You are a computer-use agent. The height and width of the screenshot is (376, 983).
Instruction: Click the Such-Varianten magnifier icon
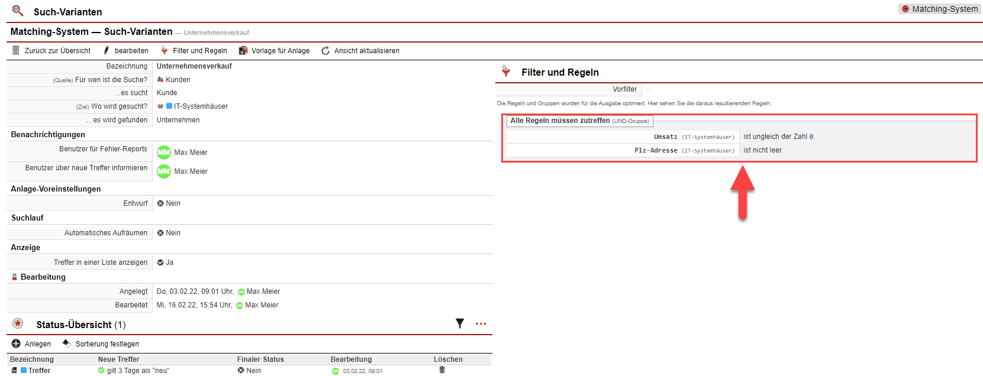(x=18, y=11)
